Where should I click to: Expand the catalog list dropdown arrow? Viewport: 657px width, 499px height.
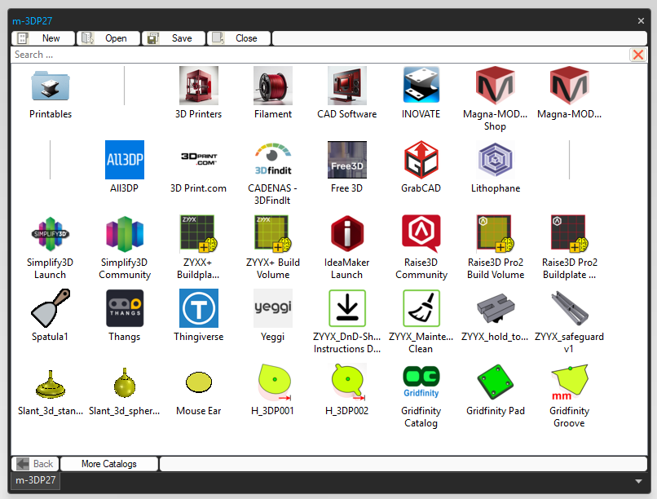638,481
